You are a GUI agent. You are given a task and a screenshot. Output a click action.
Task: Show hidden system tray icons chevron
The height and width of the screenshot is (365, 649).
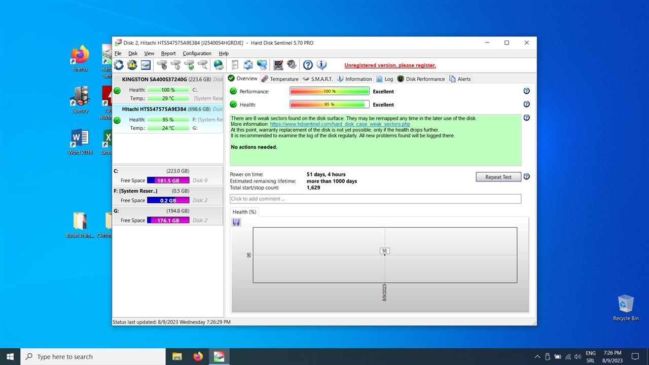coord(537,357)
